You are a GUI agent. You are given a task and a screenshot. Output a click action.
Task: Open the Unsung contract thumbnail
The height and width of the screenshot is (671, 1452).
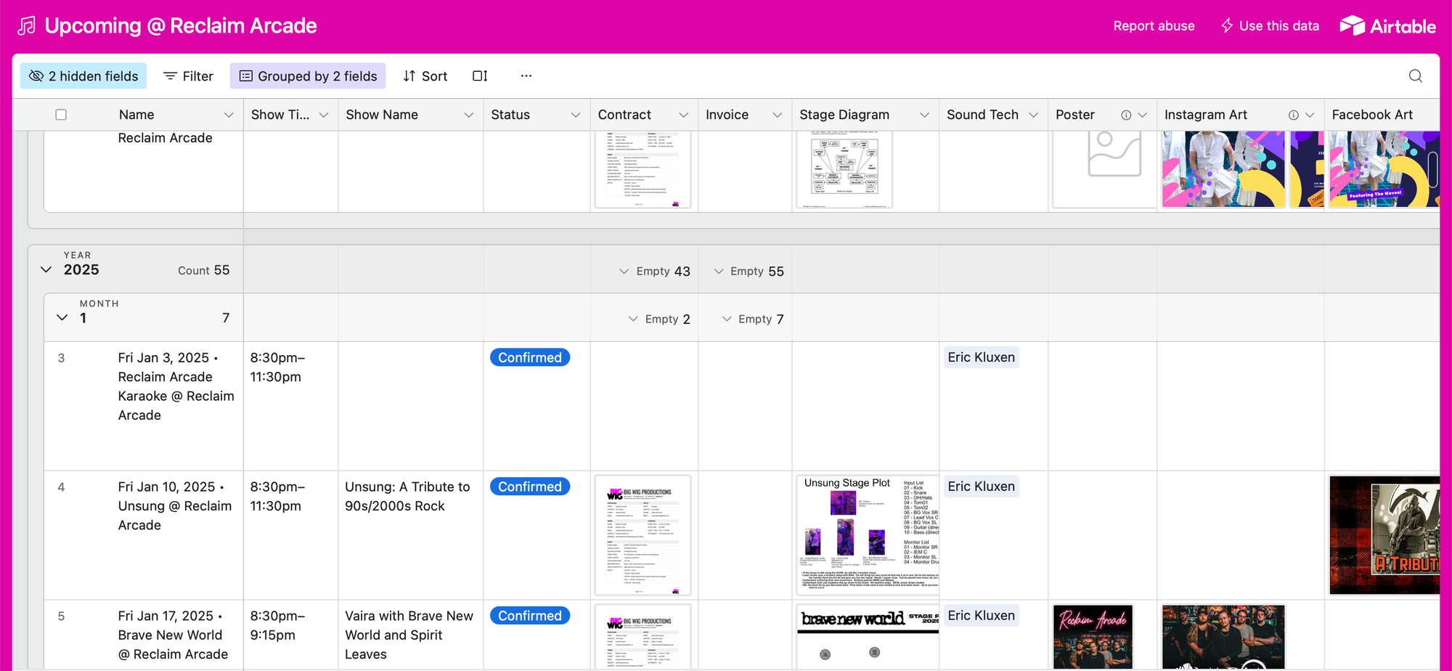tap(643, 535)
